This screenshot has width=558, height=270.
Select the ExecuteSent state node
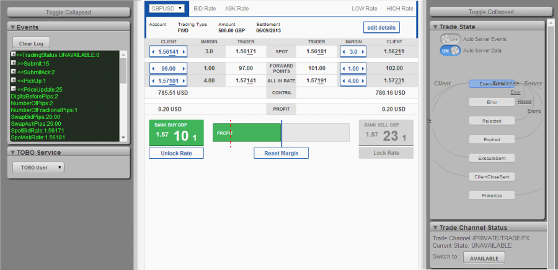tap(492, 159)
